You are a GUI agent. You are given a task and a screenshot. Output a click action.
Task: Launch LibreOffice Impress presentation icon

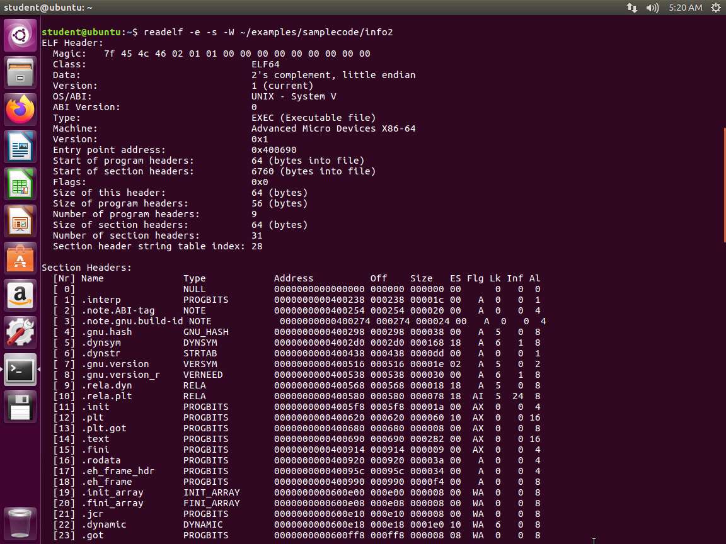(x=20, y=221)
